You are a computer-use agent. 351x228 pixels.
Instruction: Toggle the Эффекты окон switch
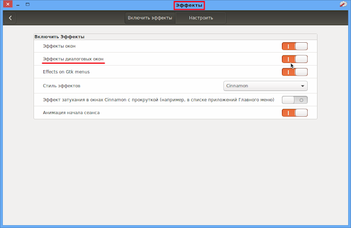coord(295,47)
